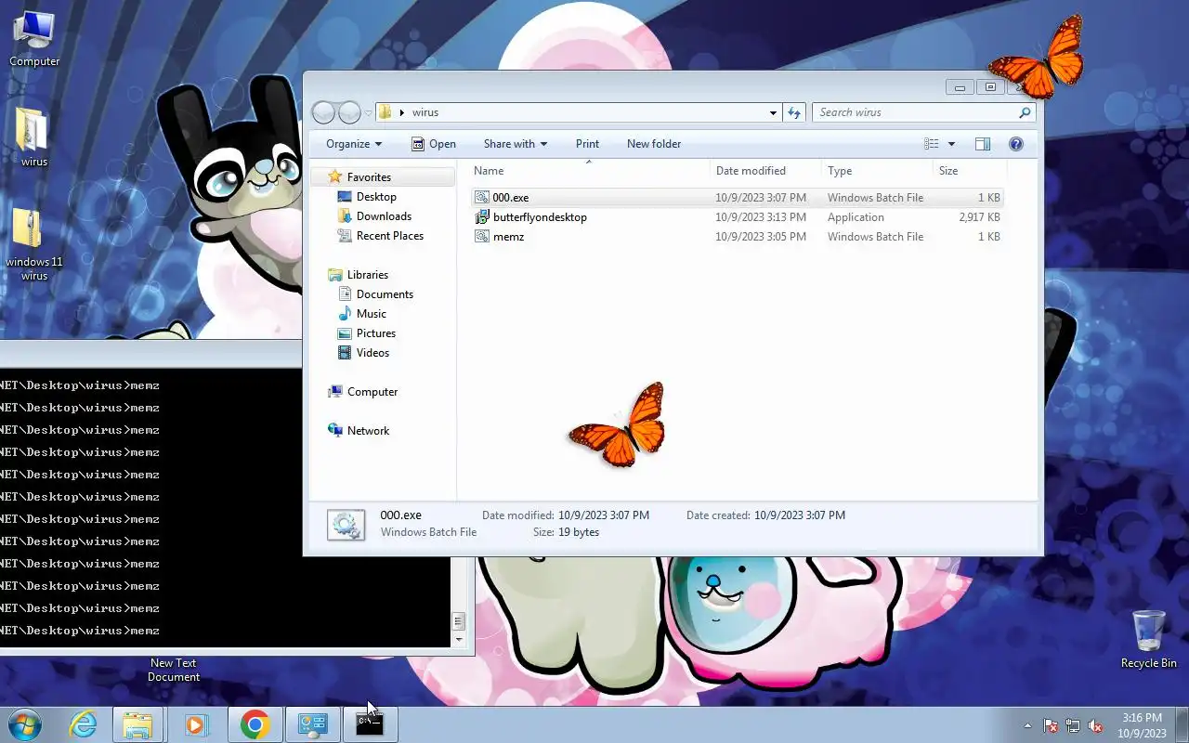The image size is (1189, 743).
Task: Create a New folder
Action: click(x=654, y=144)
